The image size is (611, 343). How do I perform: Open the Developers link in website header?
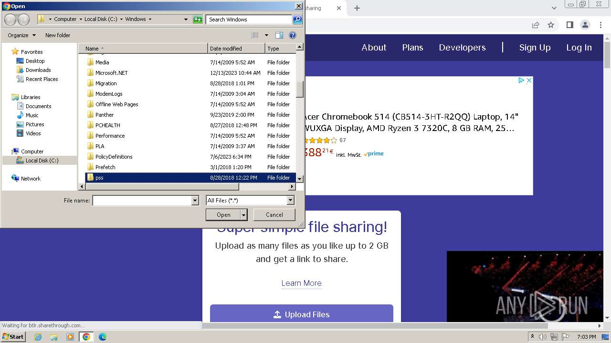click(x=462, y=48)
